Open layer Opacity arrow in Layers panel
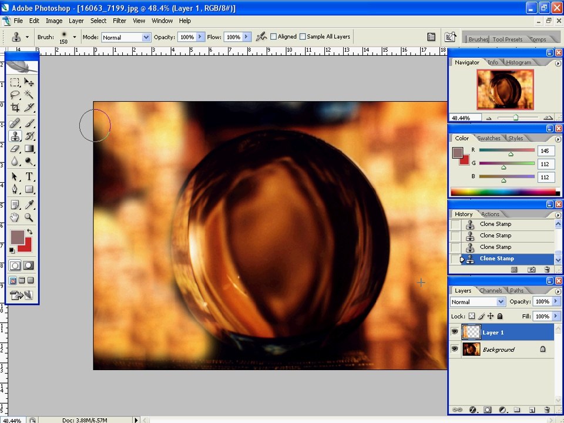This screenshot has width=564, height=423. [x=556, y=301]
